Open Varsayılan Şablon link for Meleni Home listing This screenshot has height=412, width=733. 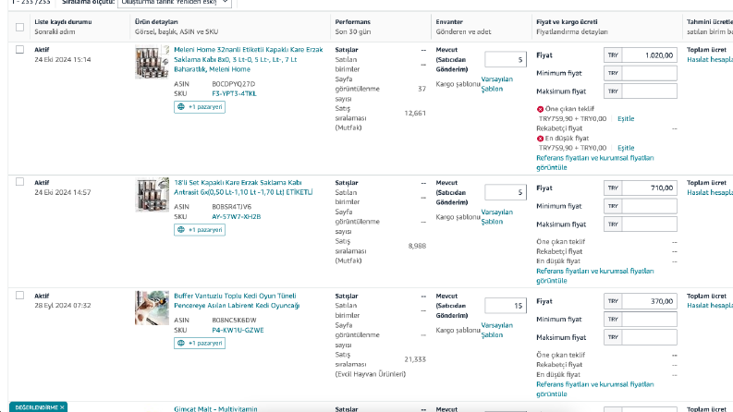(497, 84)
